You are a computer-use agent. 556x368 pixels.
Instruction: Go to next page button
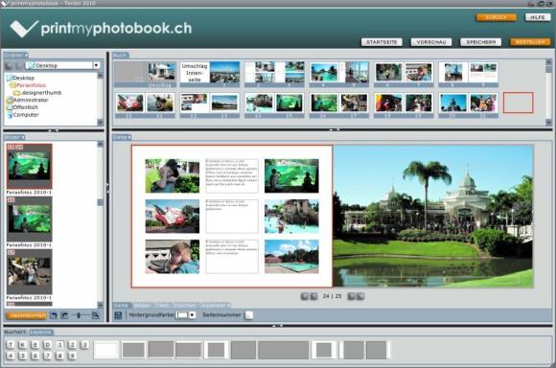click(x=351, y=296)
